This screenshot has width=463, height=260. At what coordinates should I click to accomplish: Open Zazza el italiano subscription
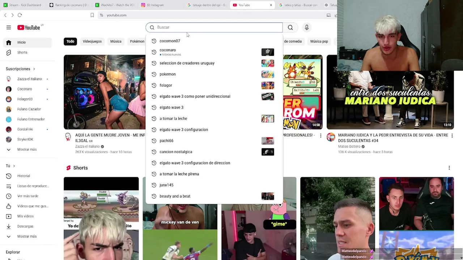[x=27, y=79]
